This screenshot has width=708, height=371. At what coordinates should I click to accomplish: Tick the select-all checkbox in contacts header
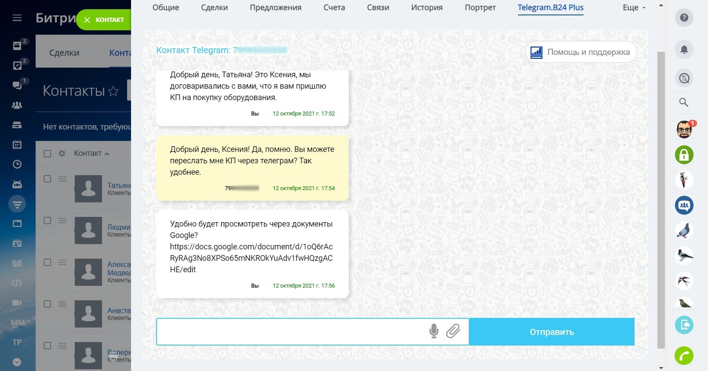point(47,154)
